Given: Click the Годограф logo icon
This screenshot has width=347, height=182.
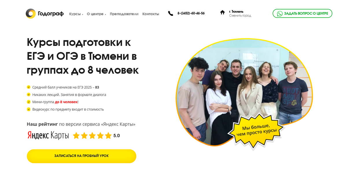Looking at the screenshot, I should click(x=31, y=14).
